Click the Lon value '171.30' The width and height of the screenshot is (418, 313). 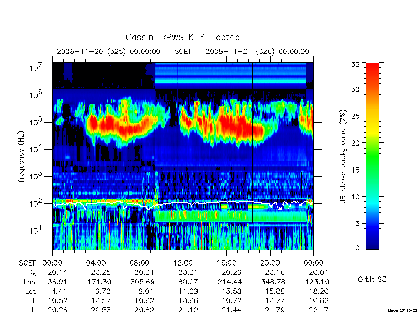(98, 282)
